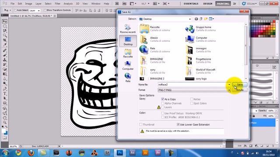Expand the Salva in location dropdown
This screenshot has width=280, height=157.
(190, 19)
